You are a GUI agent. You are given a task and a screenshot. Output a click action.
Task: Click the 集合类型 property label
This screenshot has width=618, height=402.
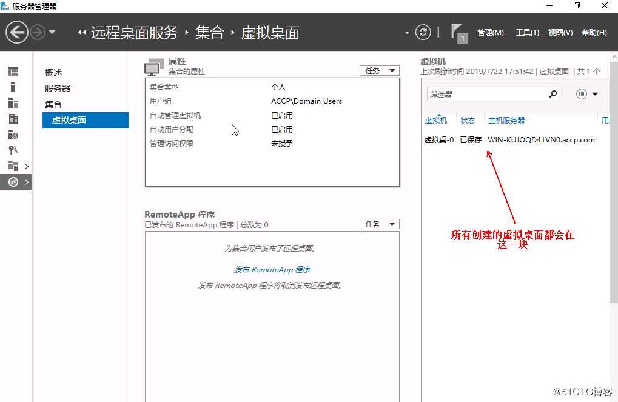click(164, 87)
